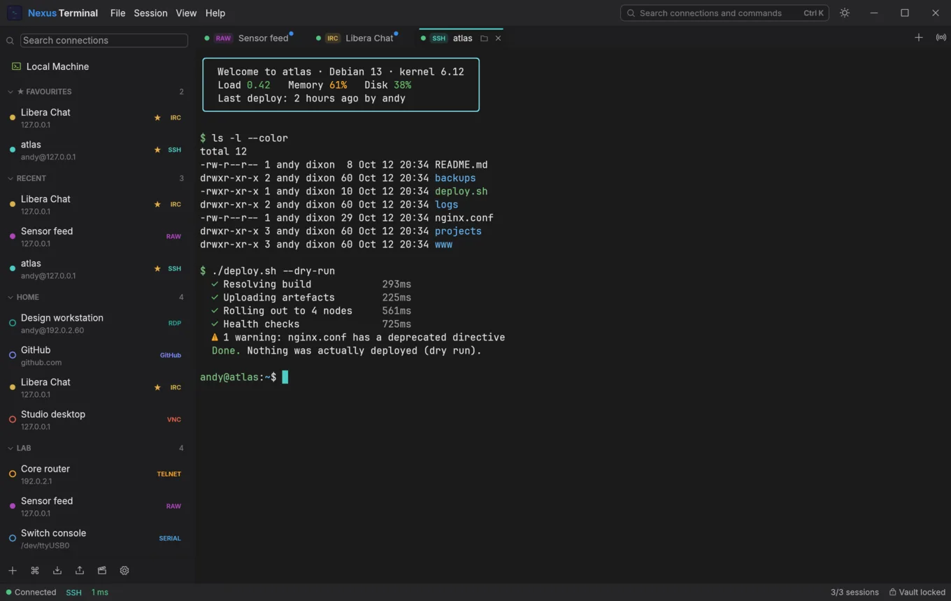Viewport: 951px width, 601px height.
Task: Unstar Libera Chat in the Favourites group
Action: pyautogui.click(x=157, y=117)
